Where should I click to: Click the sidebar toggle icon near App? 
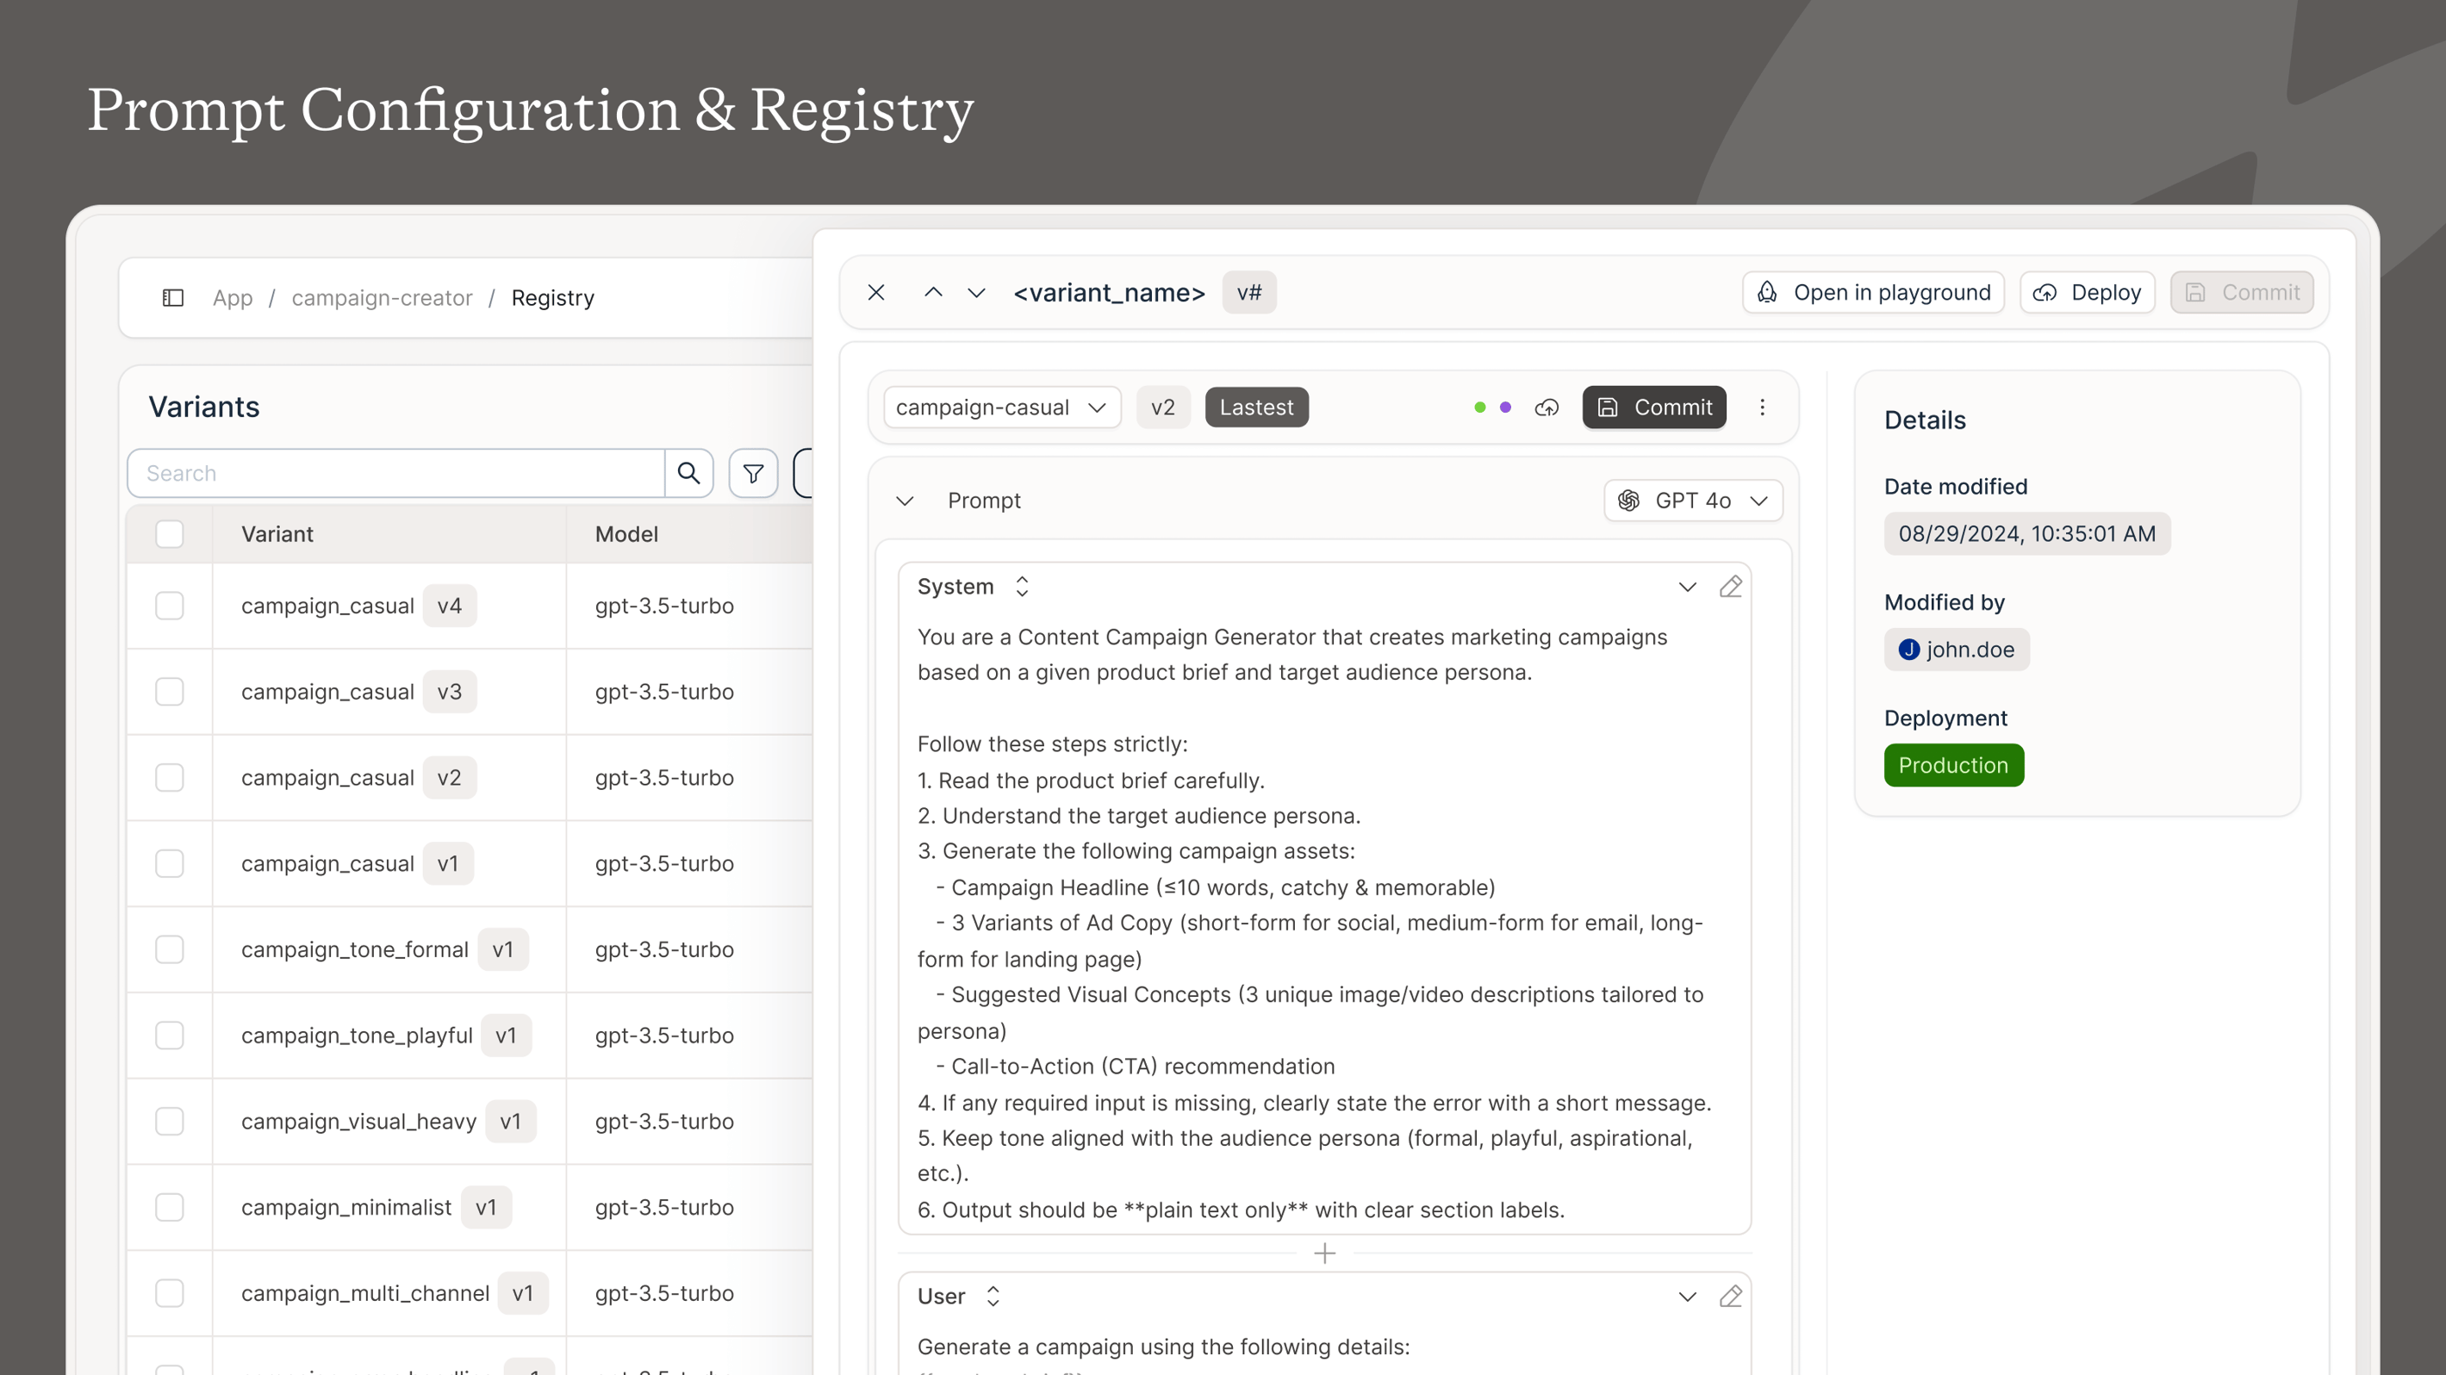coord(171,298)
